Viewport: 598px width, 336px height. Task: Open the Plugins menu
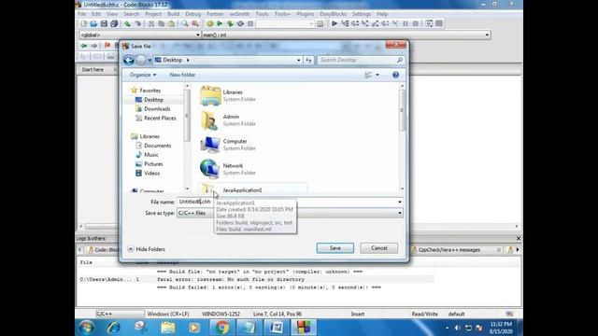coord(305,14)
